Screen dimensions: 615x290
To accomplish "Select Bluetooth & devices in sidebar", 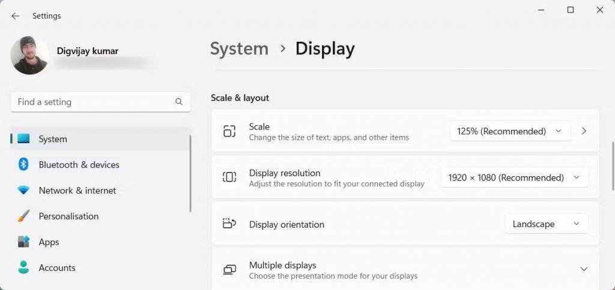I will pyautogui.click(x=79, y=165).
